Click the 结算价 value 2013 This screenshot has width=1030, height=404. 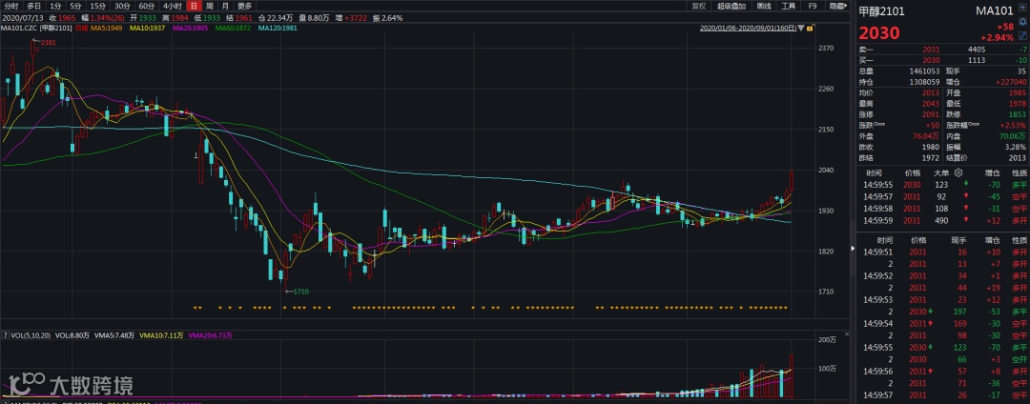coord(1017,157)
